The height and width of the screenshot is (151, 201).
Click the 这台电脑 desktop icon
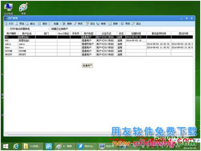[x=8, y=8]
